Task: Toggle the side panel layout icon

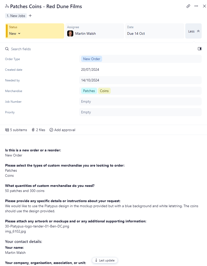Action: pos(200,49)
